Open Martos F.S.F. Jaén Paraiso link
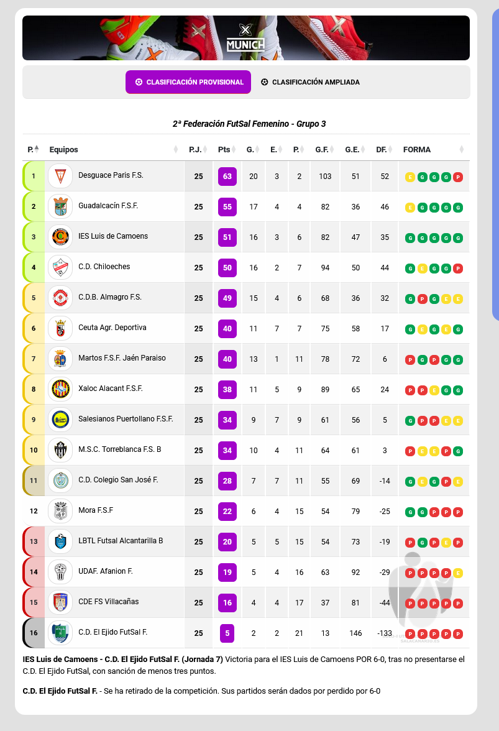Screen dimensions: 499x731 tap(122, 358)
